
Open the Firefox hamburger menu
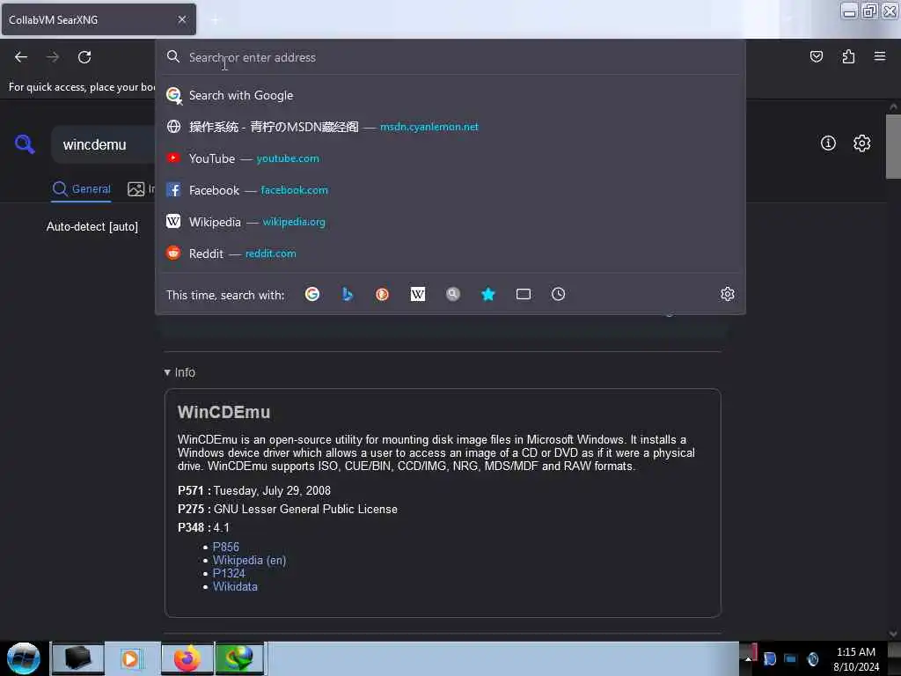tap(879, 56)
